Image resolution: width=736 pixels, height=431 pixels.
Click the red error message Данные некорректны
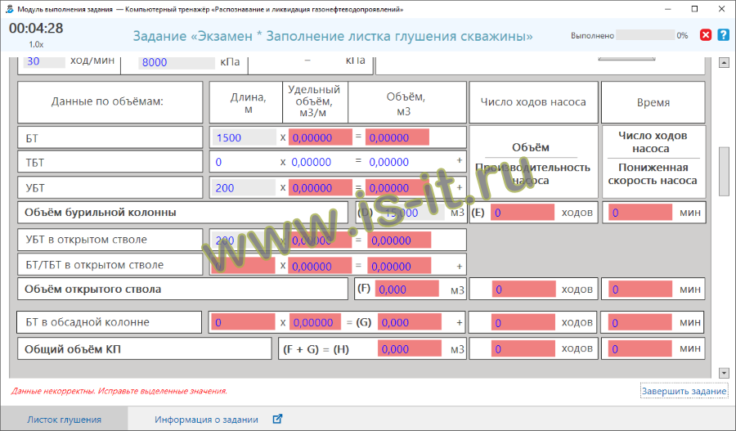pyautogui.click(x=119, y=391)
